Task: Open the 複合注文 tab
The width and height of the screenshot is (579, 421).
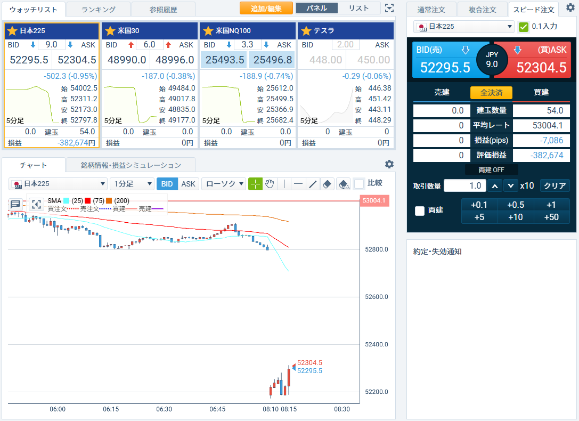Action: (482, 10)
